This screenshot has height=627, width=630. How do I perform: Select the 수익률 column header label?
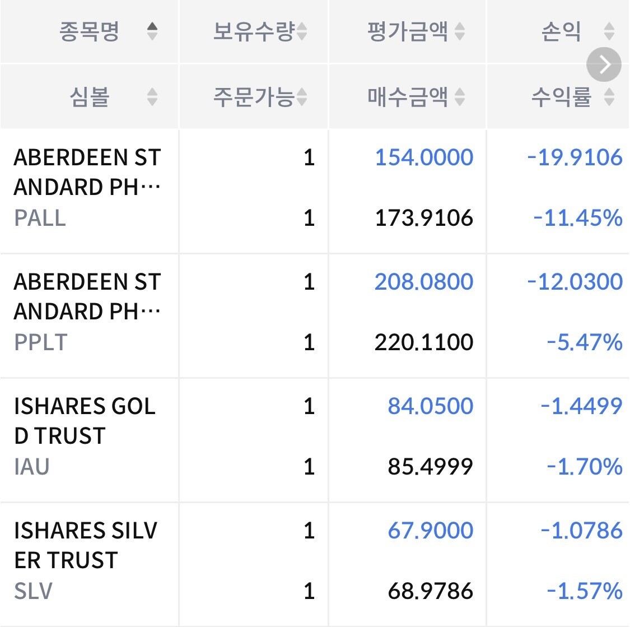click(x=561, y=97)
